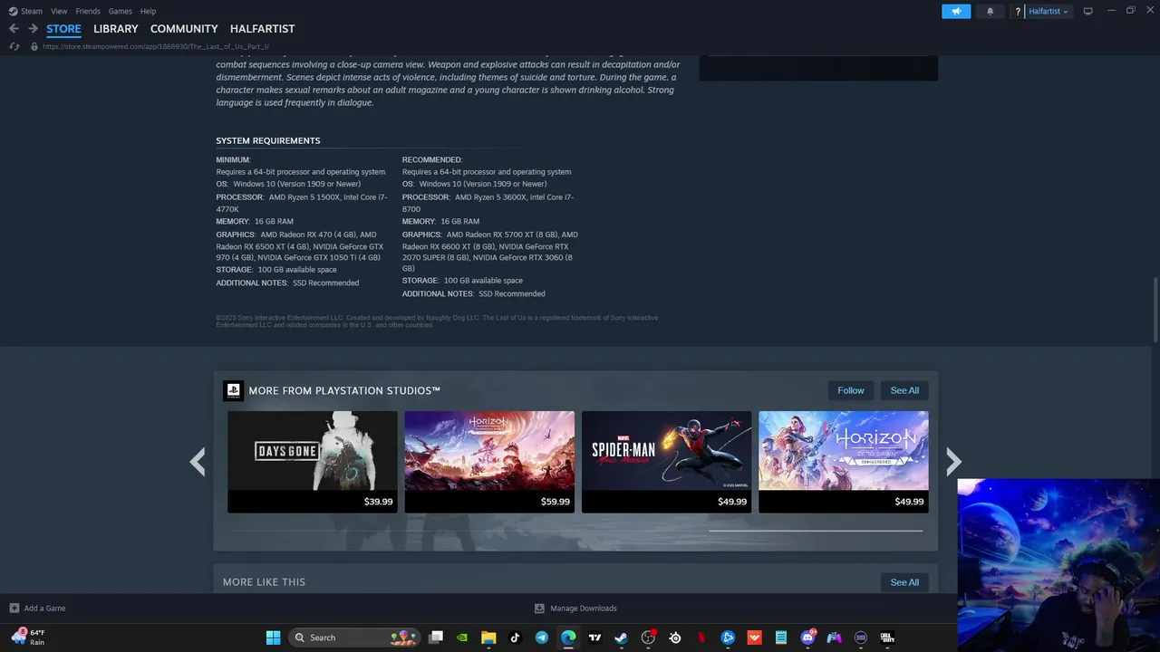Screen dimensions: 1160x652
Task: Click the carousel scroll indicator bar
Action: 816,531
